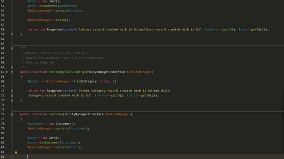The height and width of the screenshot is (159, 284).
Task: Click 'Customer' constructor on line 78
Action: pos(63,124)
